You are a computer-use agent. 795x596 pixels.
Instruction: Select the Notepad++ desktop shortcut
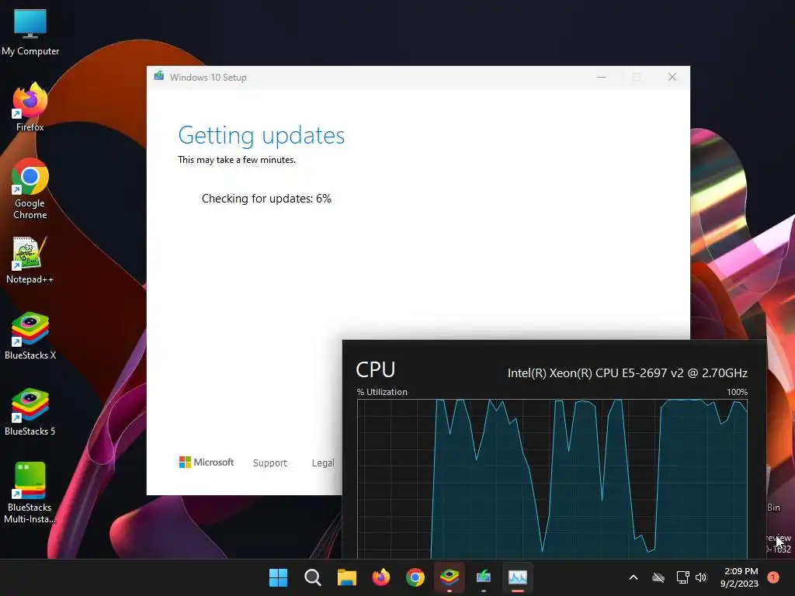(30, 260)
